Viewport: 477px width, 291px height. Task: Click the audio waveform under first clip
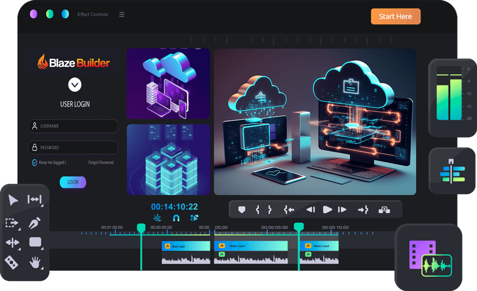tap(186, 259)
